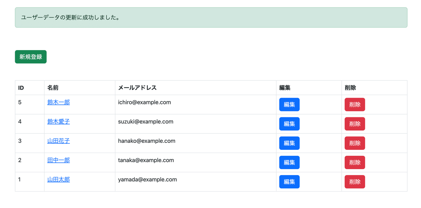Click 削除 button for 田中一郎 row
This screenshot has height=208, width=421.
tap(355, 162)
